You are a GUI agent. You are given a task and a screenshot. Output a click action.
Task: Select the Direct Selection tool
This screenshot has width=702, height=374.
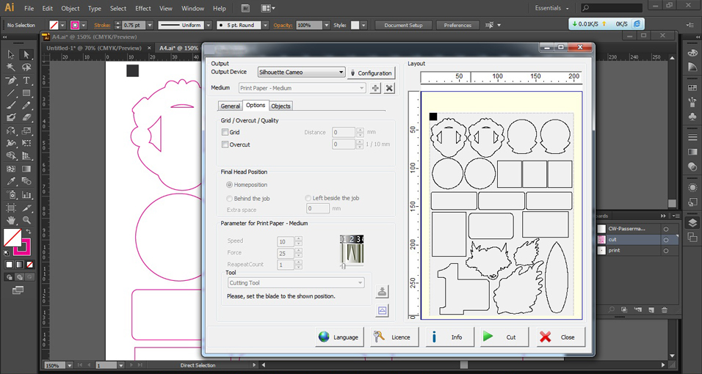(26, 54)
